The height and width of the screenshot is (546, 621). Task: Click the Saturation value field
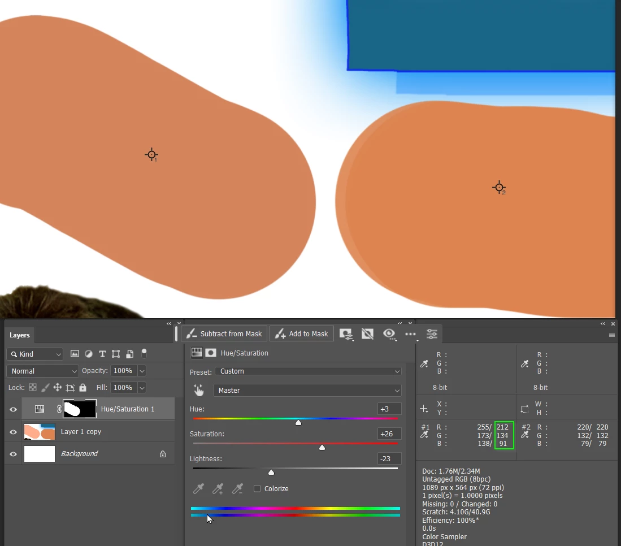coord(389,434)
